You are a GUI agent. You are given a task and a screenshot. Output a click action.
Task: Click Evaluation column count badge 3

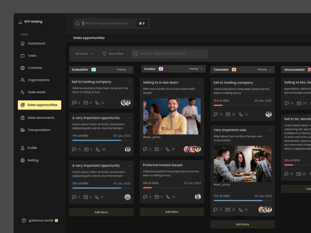[94, 70]
